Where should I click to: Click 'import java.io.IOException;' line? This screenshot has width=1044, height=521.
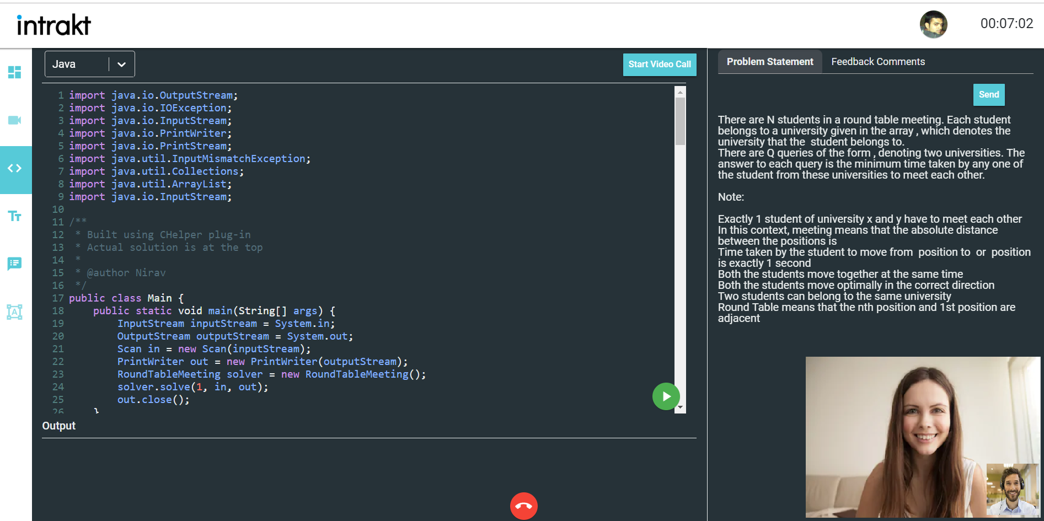click(x=151, y=108)
